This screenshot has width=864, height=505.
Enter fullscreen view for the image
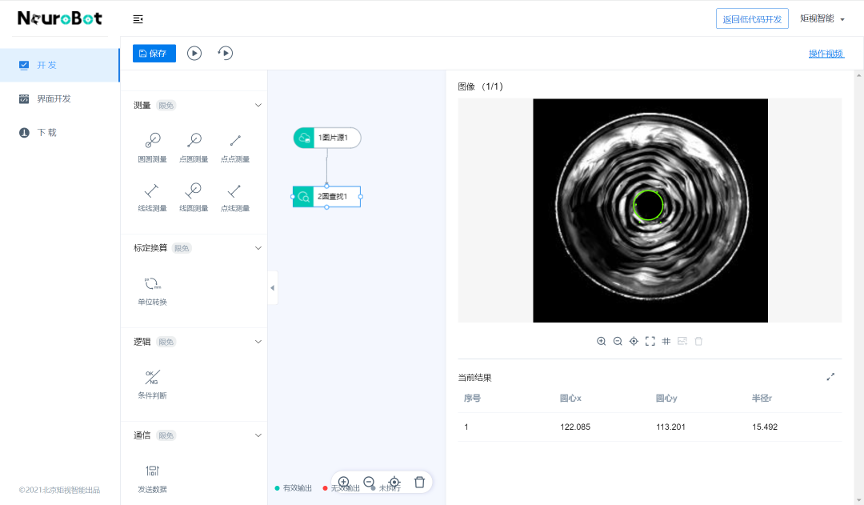tap(650, 341)
